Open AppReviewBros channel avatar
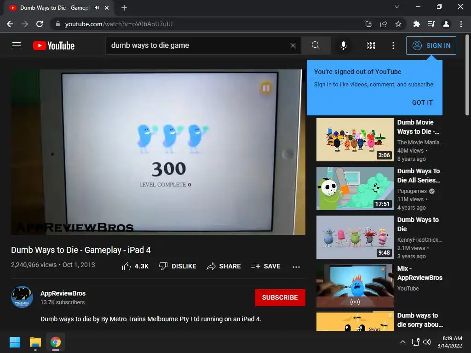The width and height of the screenshot is (471, 353). pyautogui.click(x=22, y=297)
